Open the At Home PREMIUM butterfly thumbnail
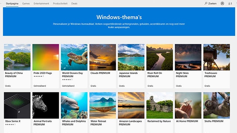The width and height of the screenshot is (237, 133). tap(188, 105)
